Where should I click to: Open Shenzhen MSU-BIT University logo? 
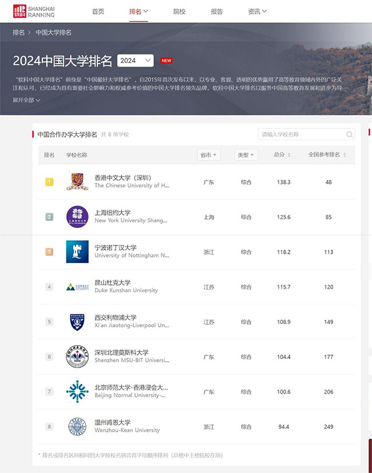tap(77, 357)
